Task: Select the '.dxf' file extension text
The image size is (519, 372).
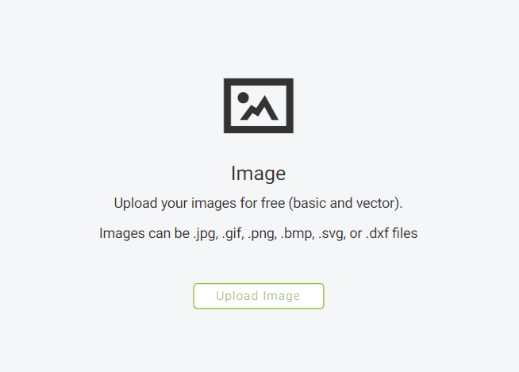Action: tap(377, 233)
